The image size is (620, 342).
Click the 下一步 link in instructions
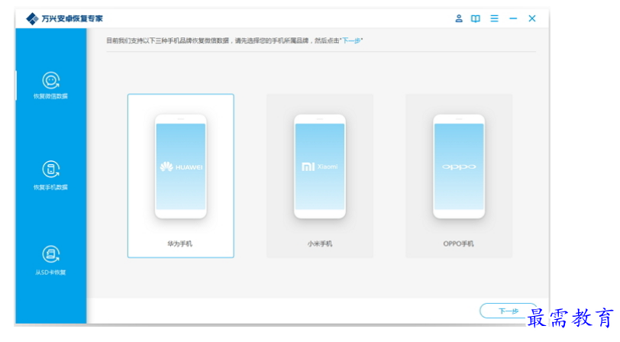tap(351, 40)
